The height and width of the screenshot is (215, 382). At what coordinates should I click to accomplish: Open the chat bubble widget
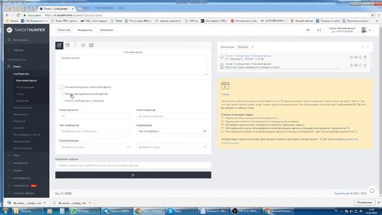click(372, 191)
